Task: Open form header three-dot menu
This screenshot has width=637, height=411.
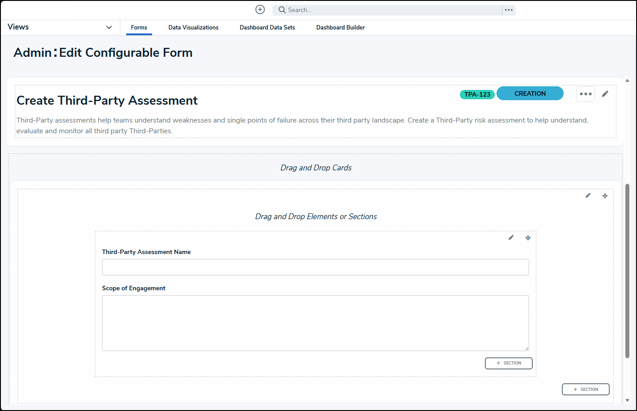Action: click(586, 94)
